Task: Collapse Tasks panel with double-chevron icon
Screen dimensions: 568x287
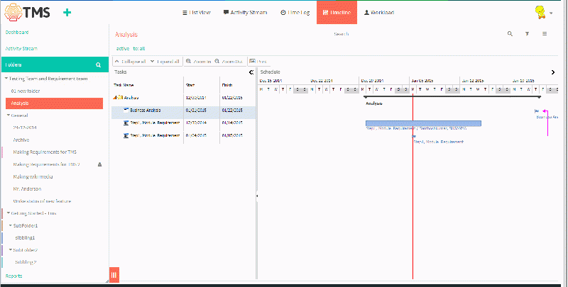Action: coord(251,72)
